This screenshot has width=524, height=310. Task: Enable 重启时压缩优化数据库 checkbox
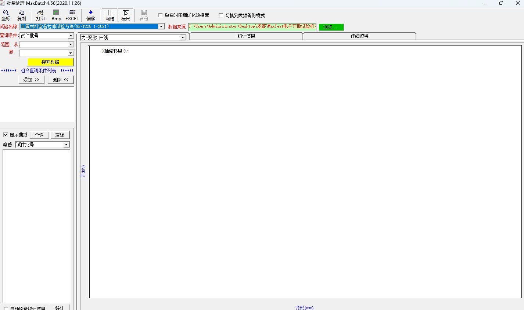pos(161,15)
